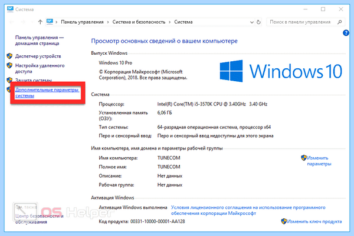354x236 pixels.
Task: Open Панель управления домашняя страница link
Action: (x=40, y=40)
